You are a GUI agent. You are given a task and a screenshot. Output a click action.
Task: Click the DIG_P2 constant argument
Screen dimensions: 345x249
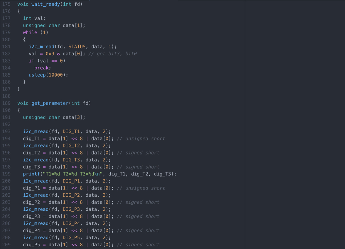click(x=71, y=195)
